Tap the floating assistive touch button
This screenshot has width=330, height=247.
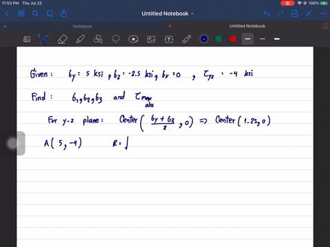coord(12,143)
